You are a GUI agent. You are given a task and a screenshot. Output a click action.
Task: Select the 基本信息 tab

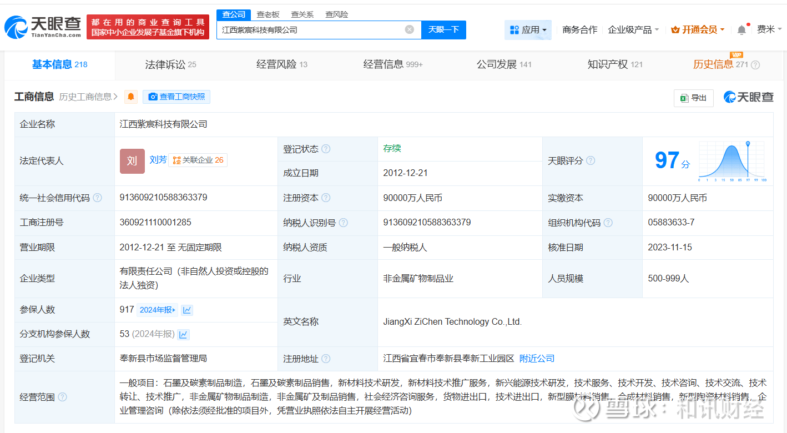pyautogui.click(x=60, y=65)
